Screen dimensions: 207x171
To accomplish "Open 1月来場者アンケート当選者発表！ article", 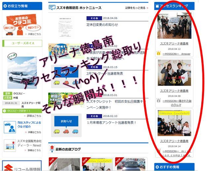I will (111, 123).
